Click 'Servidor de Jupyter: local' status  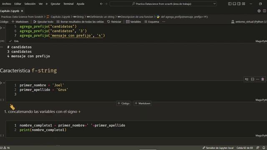[x=218, y=148]
